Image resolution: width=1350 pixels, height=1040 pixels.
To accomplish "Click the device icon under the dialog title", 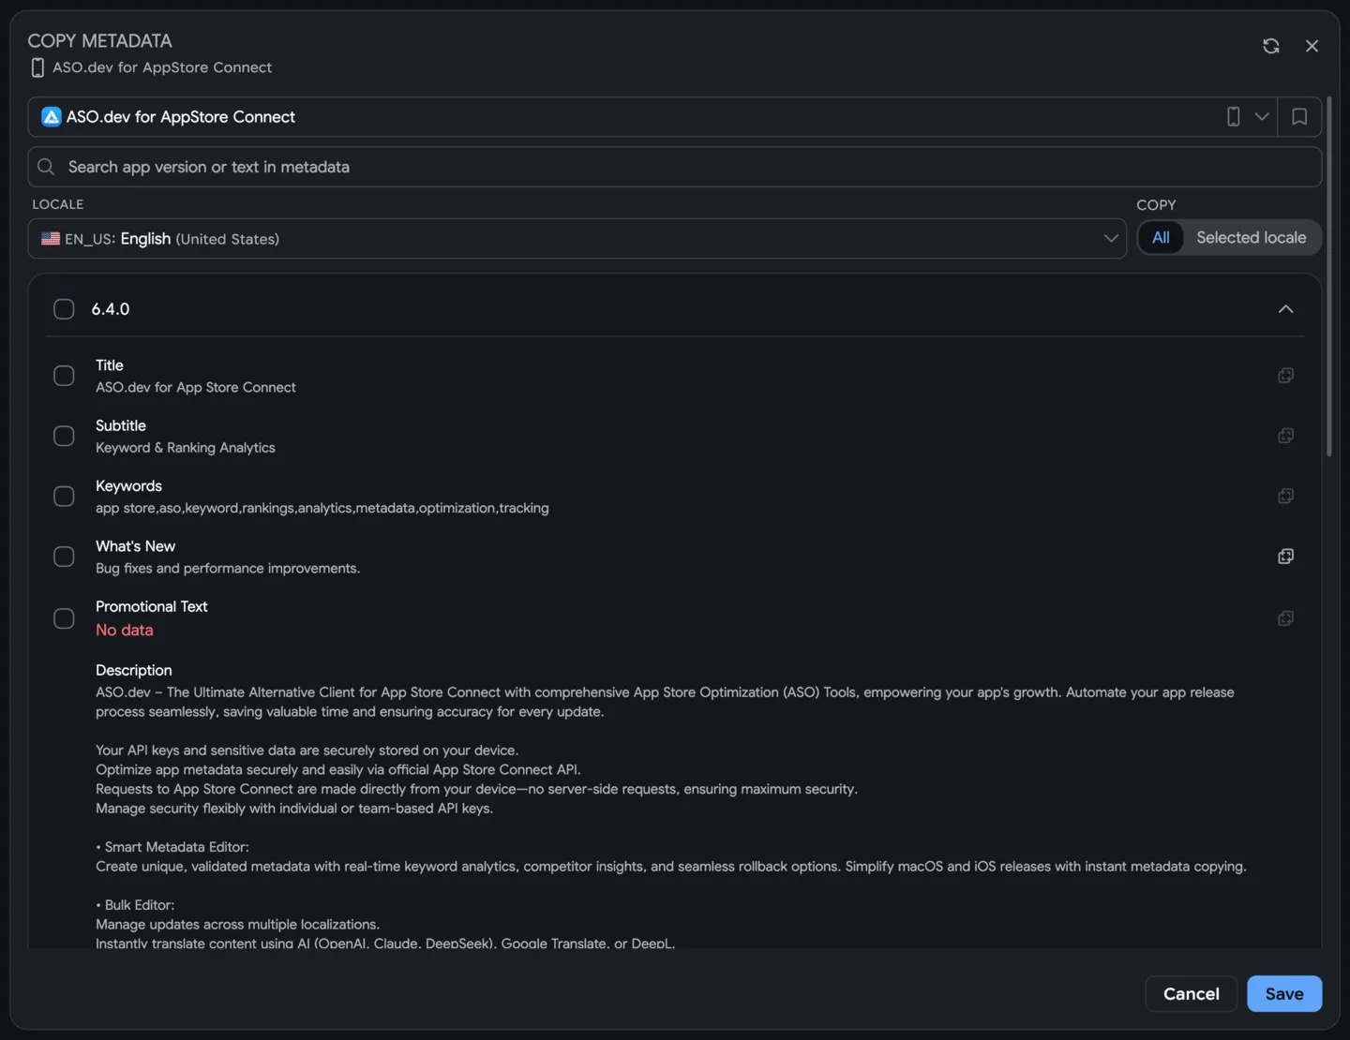I will [x=37, y=67].
